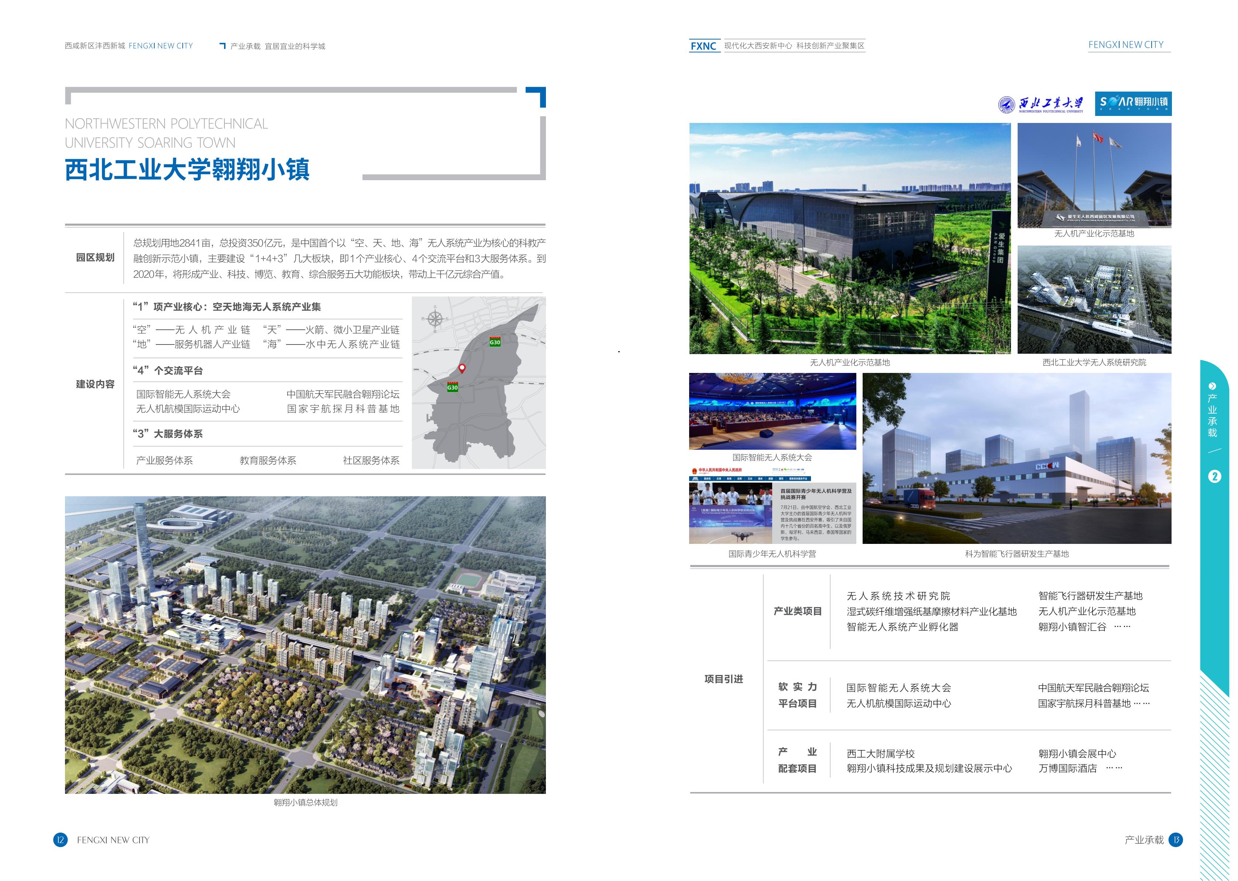Click the arrow icon above 产业承载 side tab
Image resolution: width=1238 pixels, height=881 pixels.
click(x=1213, y=386)
